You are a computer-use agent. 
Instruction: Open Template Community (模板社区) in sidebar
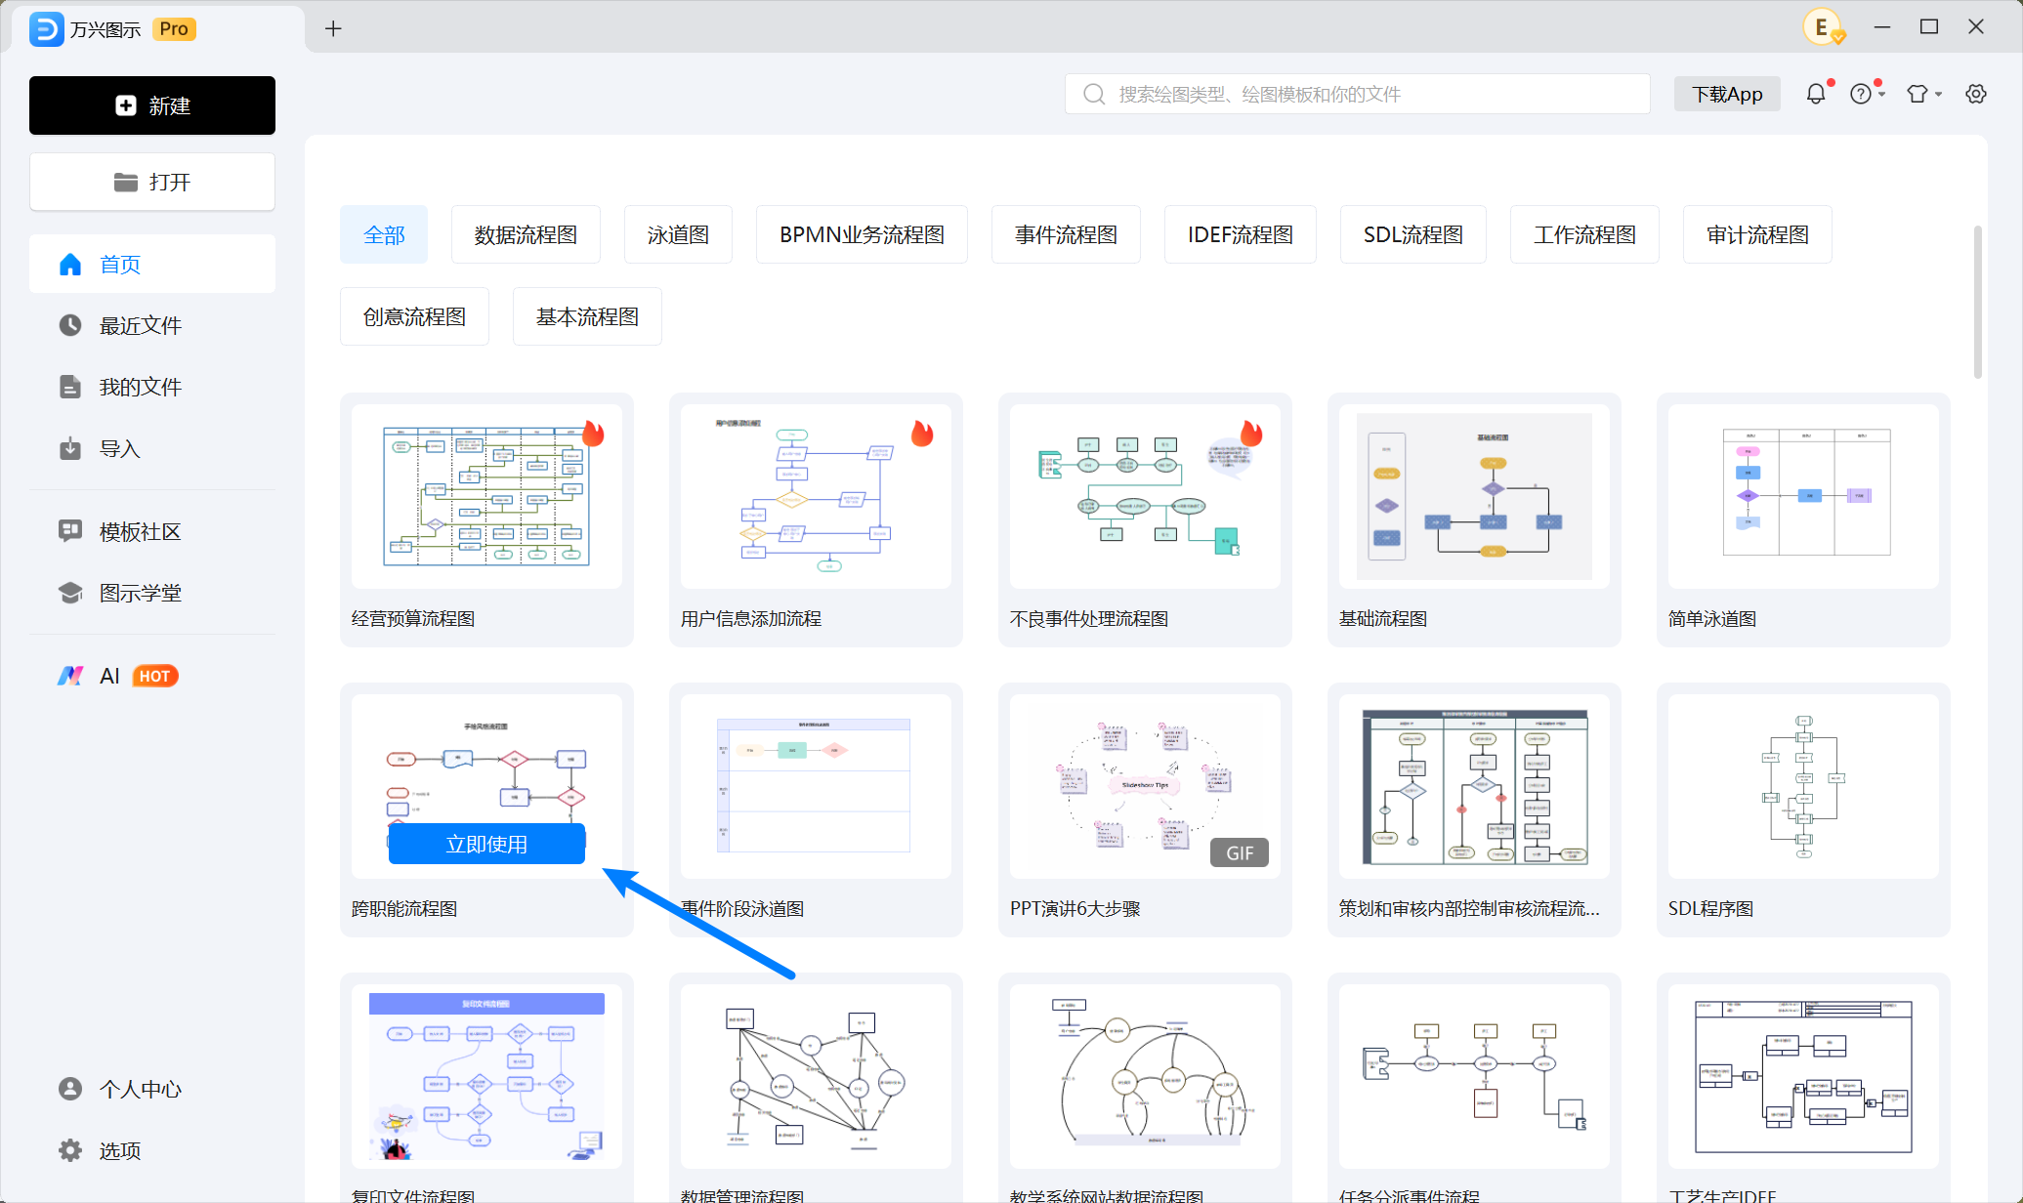point(152,531)
